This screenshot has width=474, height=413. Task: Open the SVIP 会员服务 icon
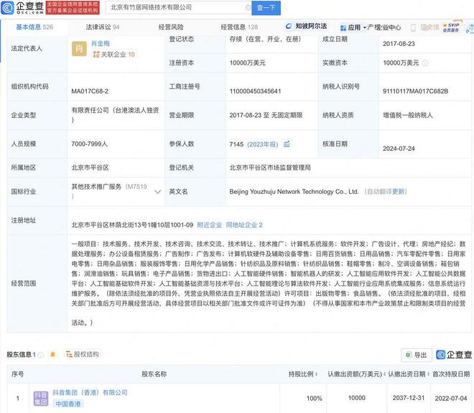click(451, 27)
